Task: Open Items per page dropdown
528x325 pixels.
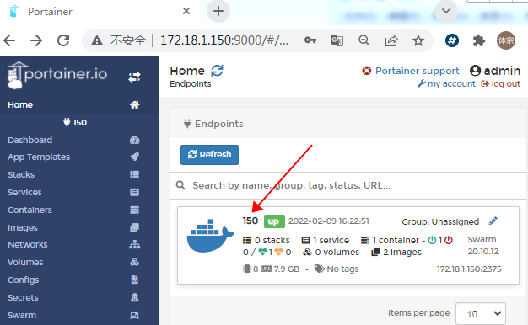Action: [481, 313]
